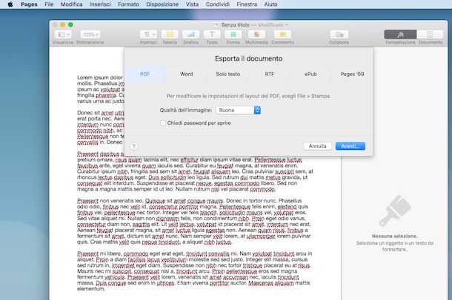452x300 pixels.
Task: Toggle the Formattazione paintbrush panel
Action: click(x=400, y=35)
